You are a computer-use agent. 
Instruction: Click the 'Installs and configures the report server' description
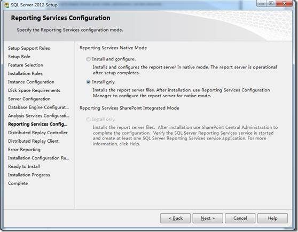point(185,70)
